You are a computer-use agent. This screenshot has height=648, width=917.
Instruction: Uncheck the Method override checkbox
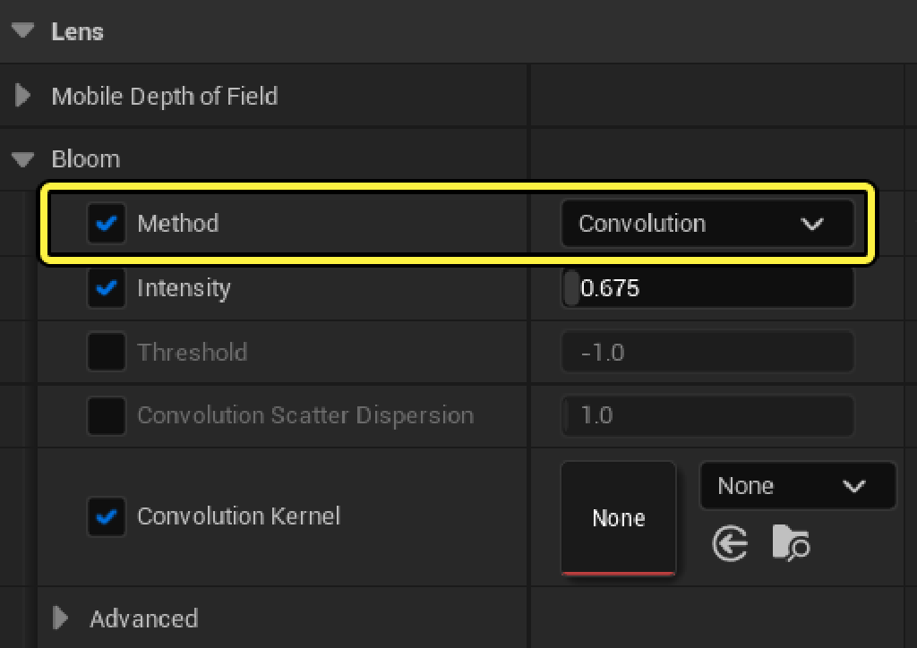click(x=107, y=223)
